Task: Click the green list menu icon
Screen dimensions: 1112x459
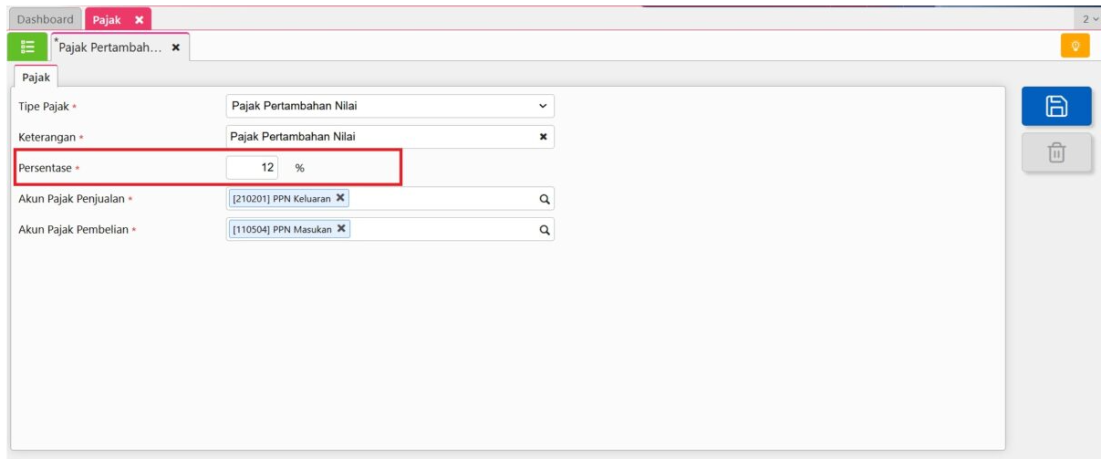Action: (27, 47)
